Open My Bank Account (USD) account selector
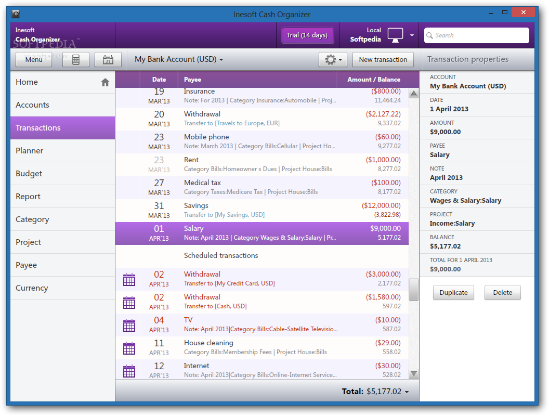Screen dimensions: 549x416 coord(179,59)
